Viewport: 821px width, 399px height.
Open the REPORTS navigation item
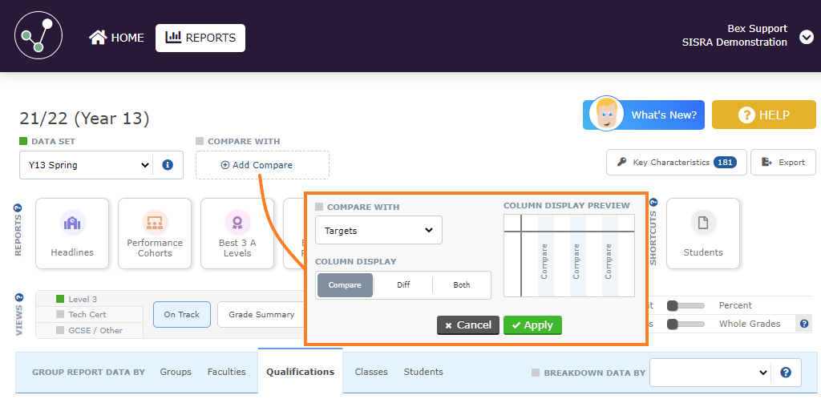200,38
